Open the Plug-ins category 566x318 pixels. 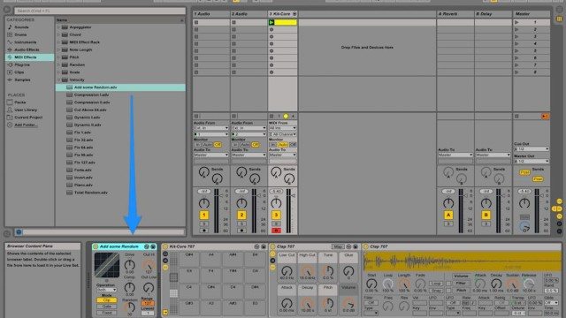[x=22, y=64]
